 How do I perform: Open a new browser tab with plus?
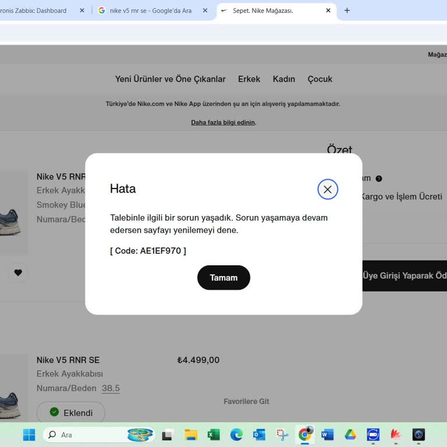click(x=347, y=10)
